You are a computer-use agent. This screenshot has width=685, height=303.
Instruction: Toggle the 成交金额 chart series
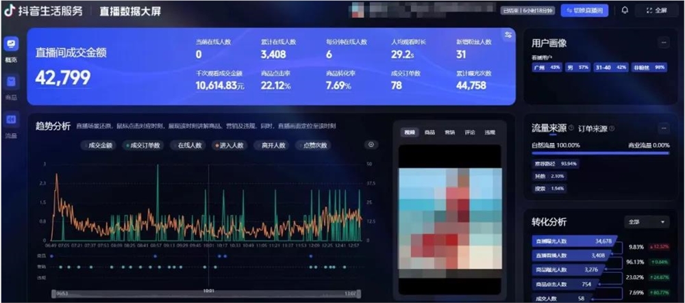[x=98, y=146]
